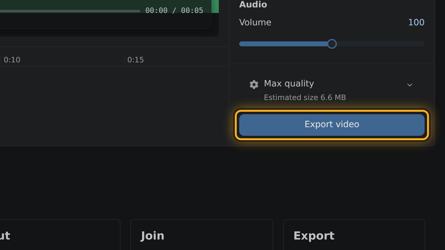
Task: Click the 0:15 timeline marker
Action: (136, 60)
